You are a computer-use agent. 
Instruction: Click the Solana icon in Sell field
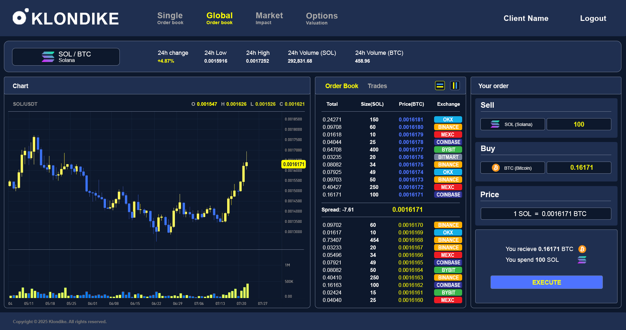[x=495, y=124]
